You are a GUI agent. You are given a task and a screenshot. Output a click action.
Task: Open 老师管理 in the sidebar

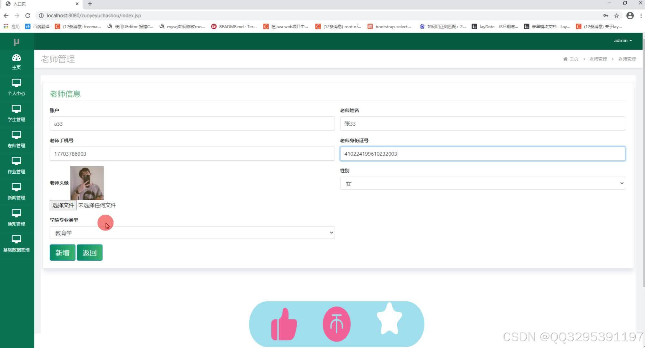coord(16,140)
